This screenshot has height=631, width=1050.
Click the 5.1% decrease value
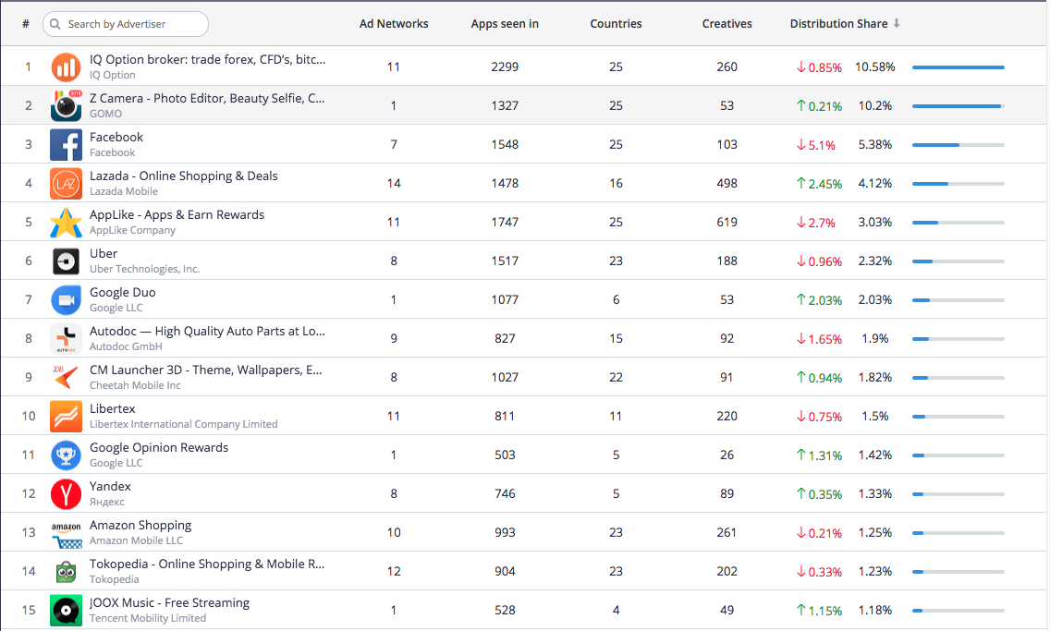815,145
